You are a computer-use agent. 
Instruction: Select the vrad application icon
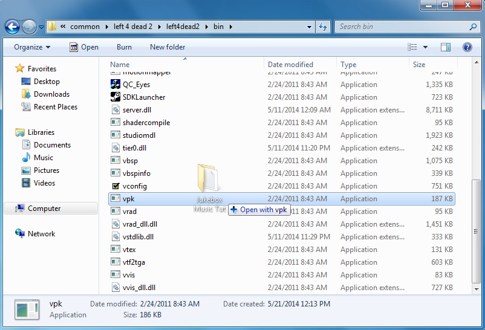click(116, 211)
